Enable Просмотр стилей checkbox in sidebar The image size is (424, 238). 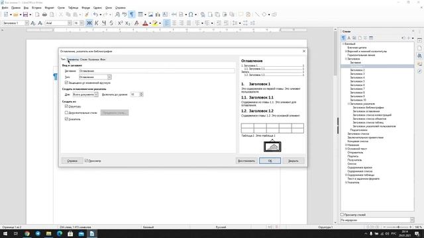tap(342, 215)
